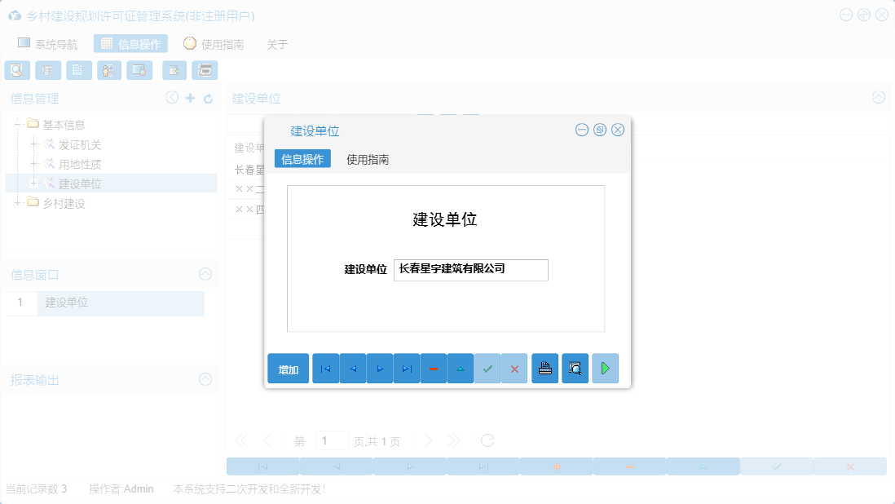
Task: Collapse the 报表输出 panel
Action: tap(205, 380)
